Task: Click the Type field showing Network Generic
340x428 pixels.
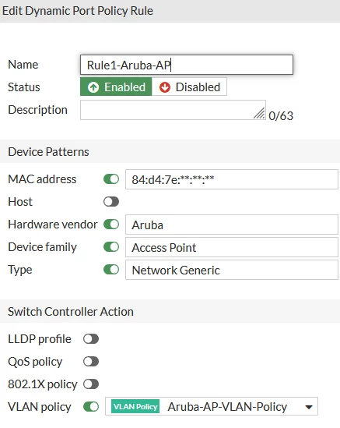Action: coord(232,270)
